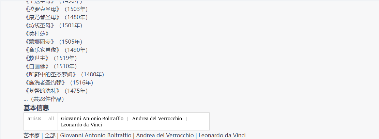Open the 《美杜莎》 artwork entry
The height and width of the screenshot is (139, 379).
[36, 33]
